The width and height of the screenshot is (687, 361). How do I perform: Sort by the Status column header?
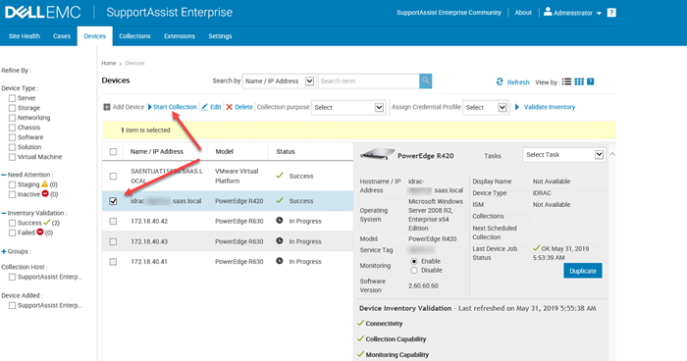tap(286, 152)
